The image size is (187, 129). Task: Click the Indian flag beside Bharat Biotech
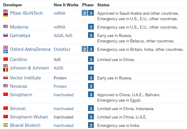(6, 125)
